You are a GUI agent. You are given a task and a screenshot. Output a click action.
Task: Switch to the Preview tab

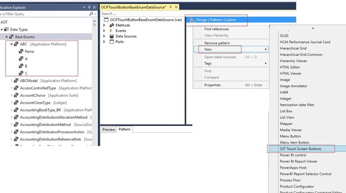pyautogui.click(x=109, y=129)
